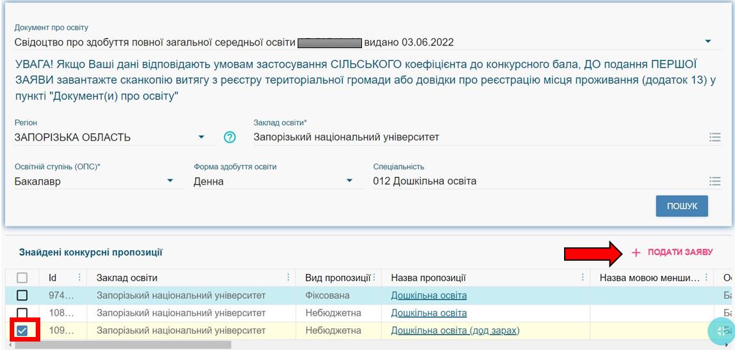The width and height of the screenshot is (735, 350).
Task: Check the Фіксована proposal row checkbox
Action: click(x=22, y=296)
